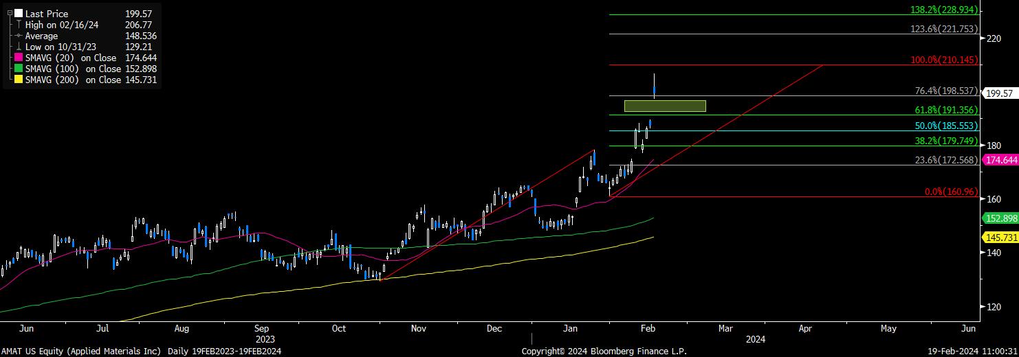Screen dimensions: 1019x357
Task: Click the 0.0%(160.96) Fibonacci label
Action: tap(951, 192)
